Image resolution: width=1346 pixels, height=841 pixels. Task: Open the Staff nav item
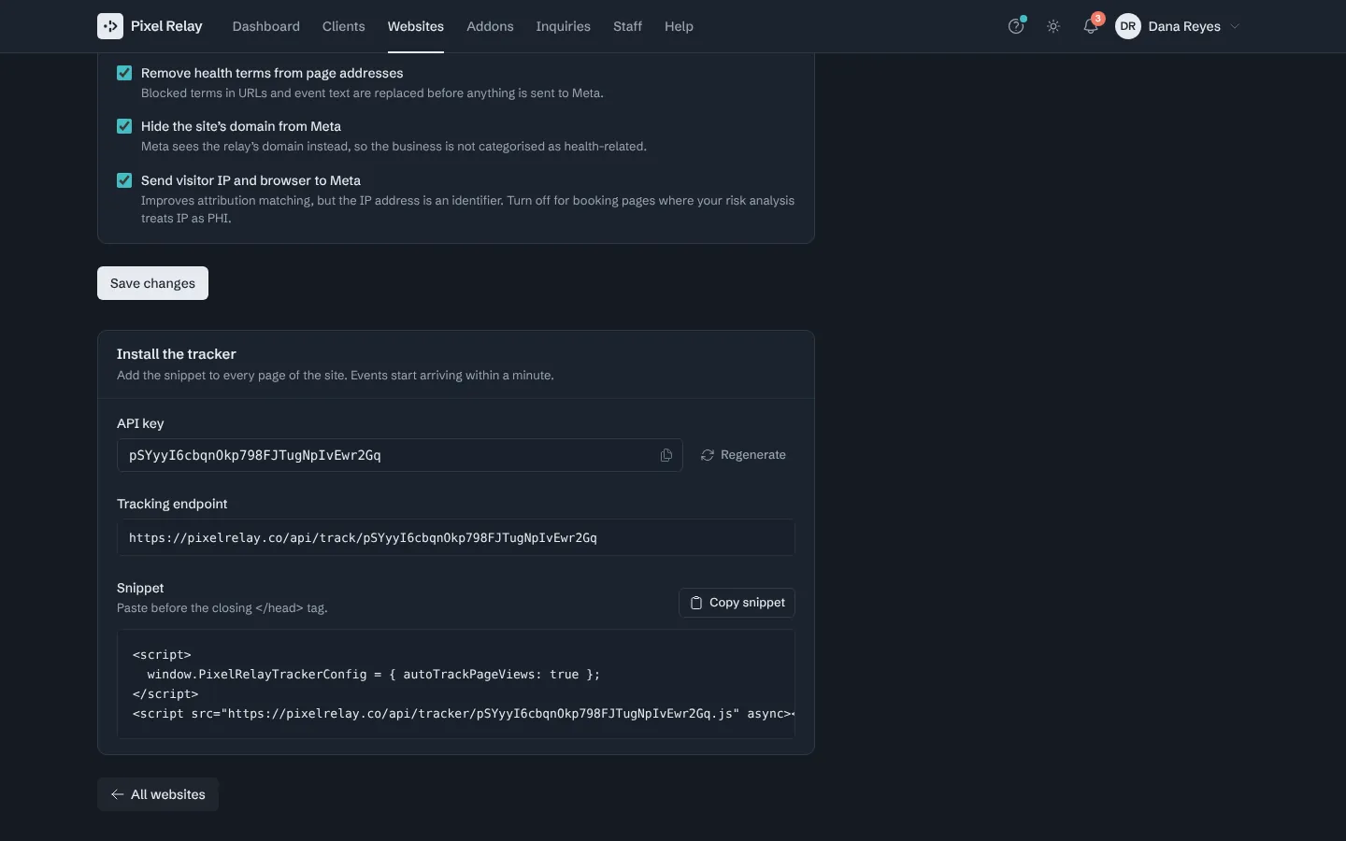pos(627,26)
